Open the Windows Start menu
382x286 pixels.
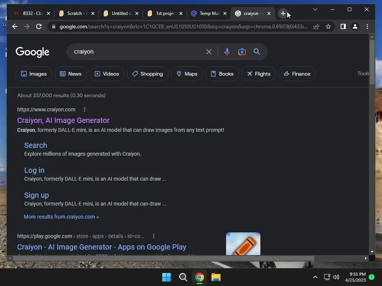[167, 277]
